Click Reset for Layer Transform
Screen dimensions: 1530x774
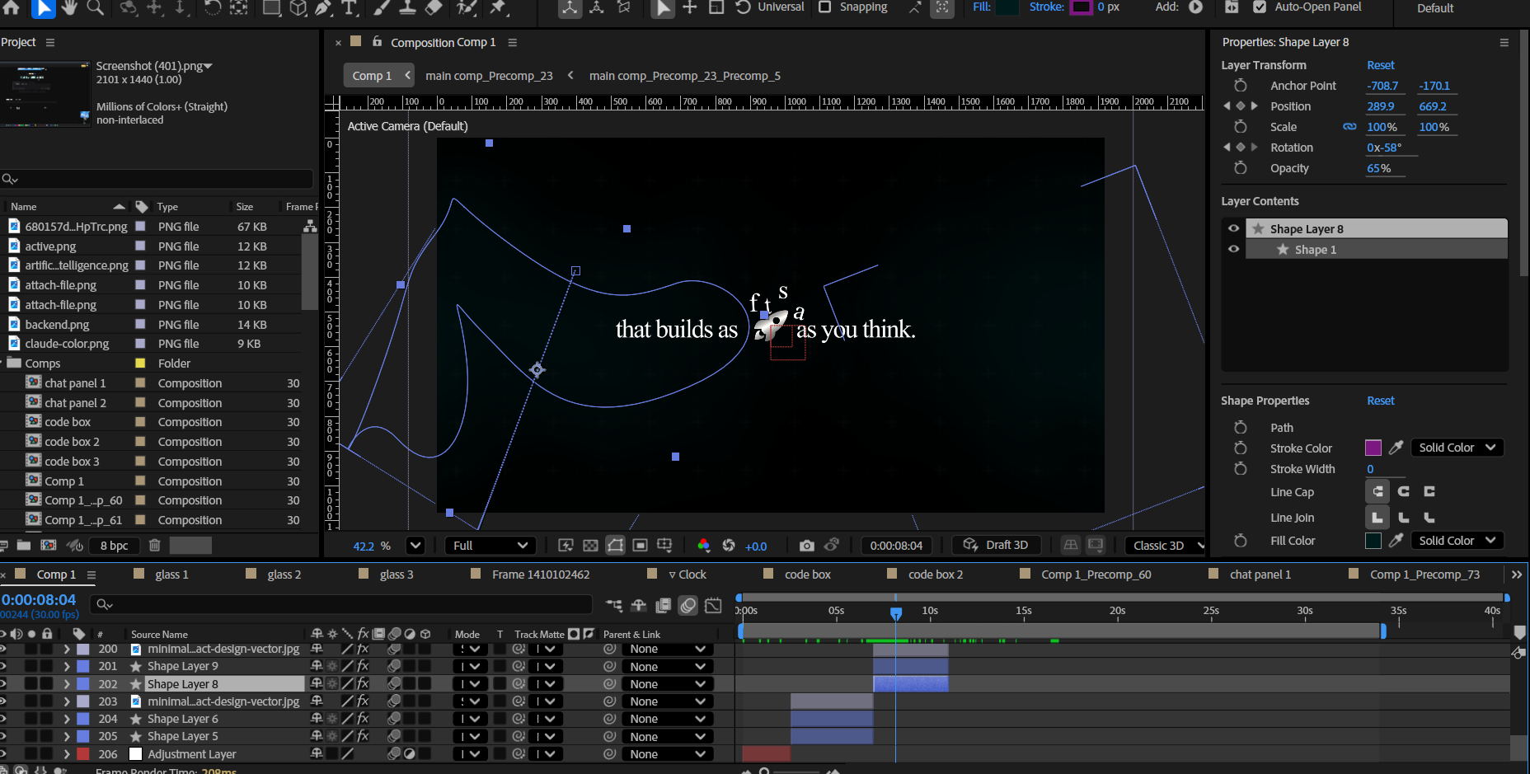pyautogui.click(x=1380, y=65)
